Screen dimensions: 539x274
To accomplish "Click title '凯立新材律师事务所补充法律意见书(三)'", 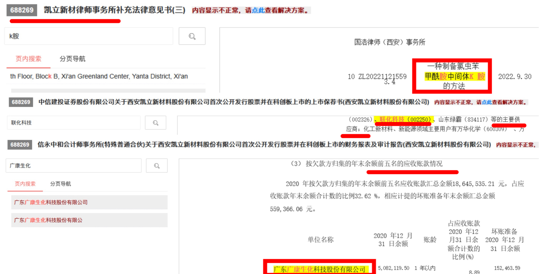I will click(114, 10).
